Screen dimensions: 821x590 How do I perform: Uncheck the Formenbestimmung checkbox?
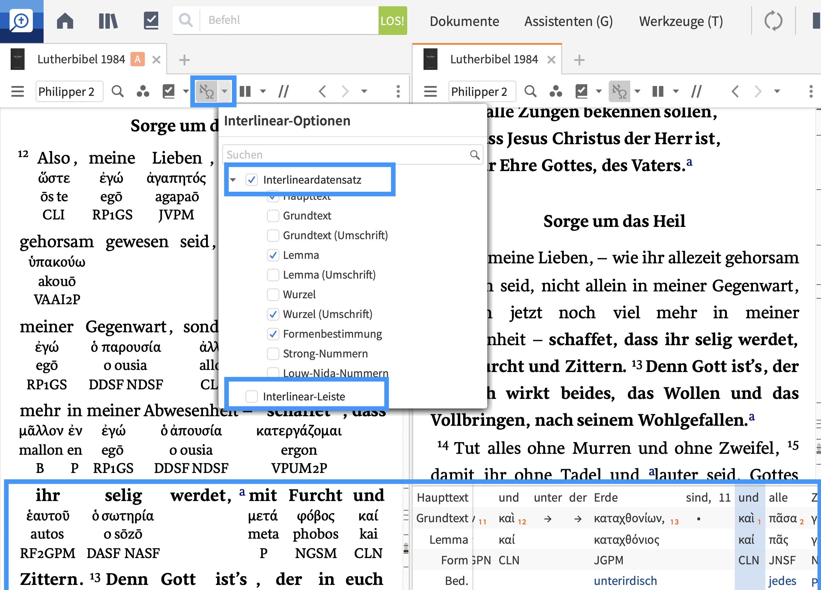273,334
